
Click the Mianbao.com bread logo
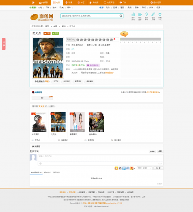[42, 18]
